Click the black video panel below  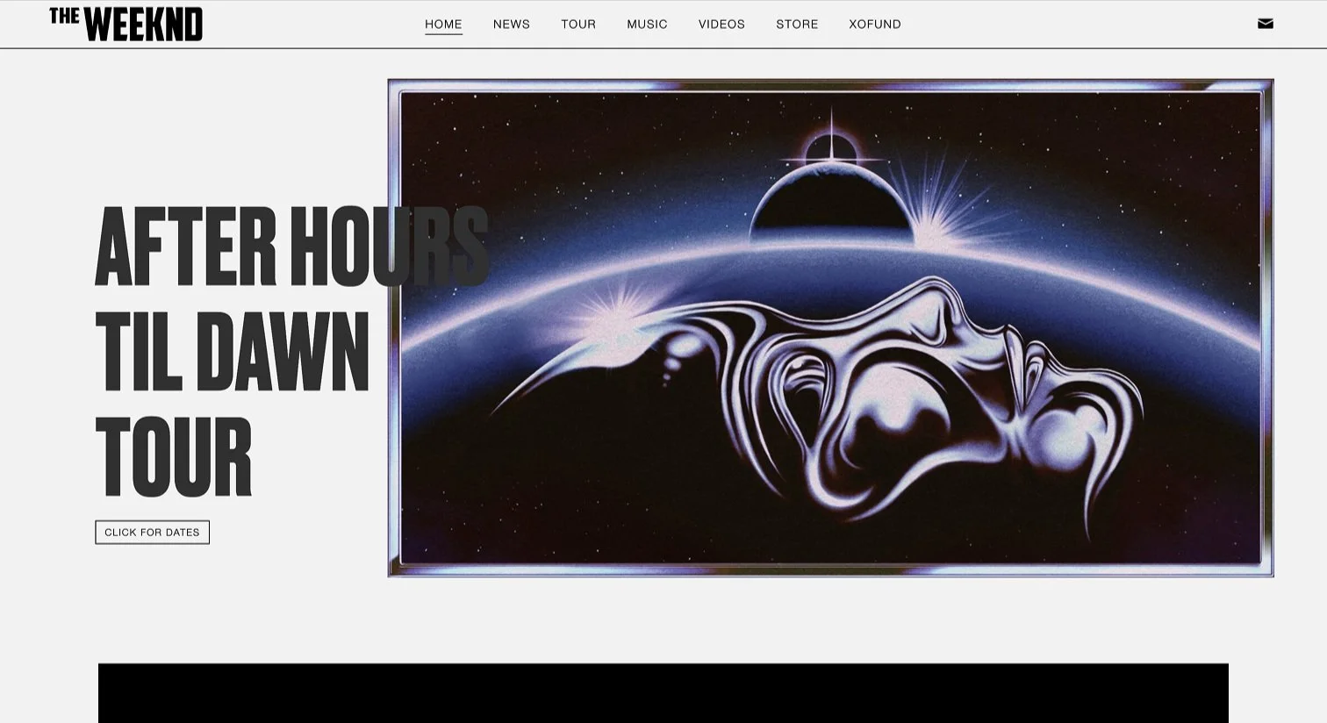click(x=663, y=693)
